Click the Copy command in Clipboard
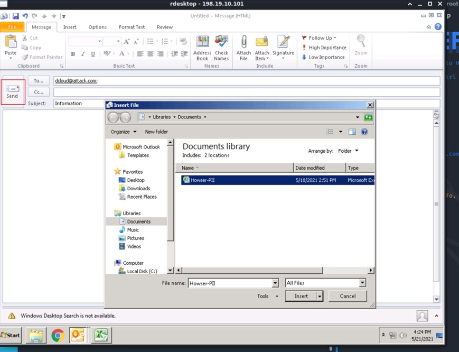The height and width of the screenshot is (352, 459). coord(31,48)
